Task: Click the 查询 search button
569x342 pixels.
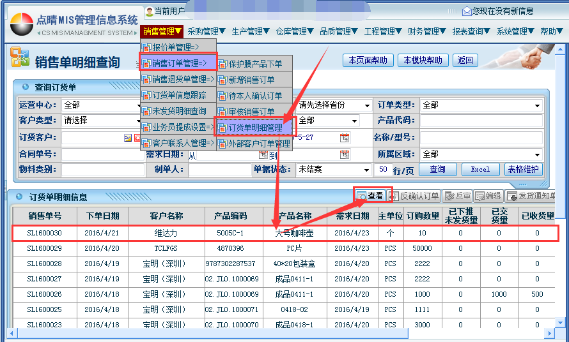Action: (437, 170)
